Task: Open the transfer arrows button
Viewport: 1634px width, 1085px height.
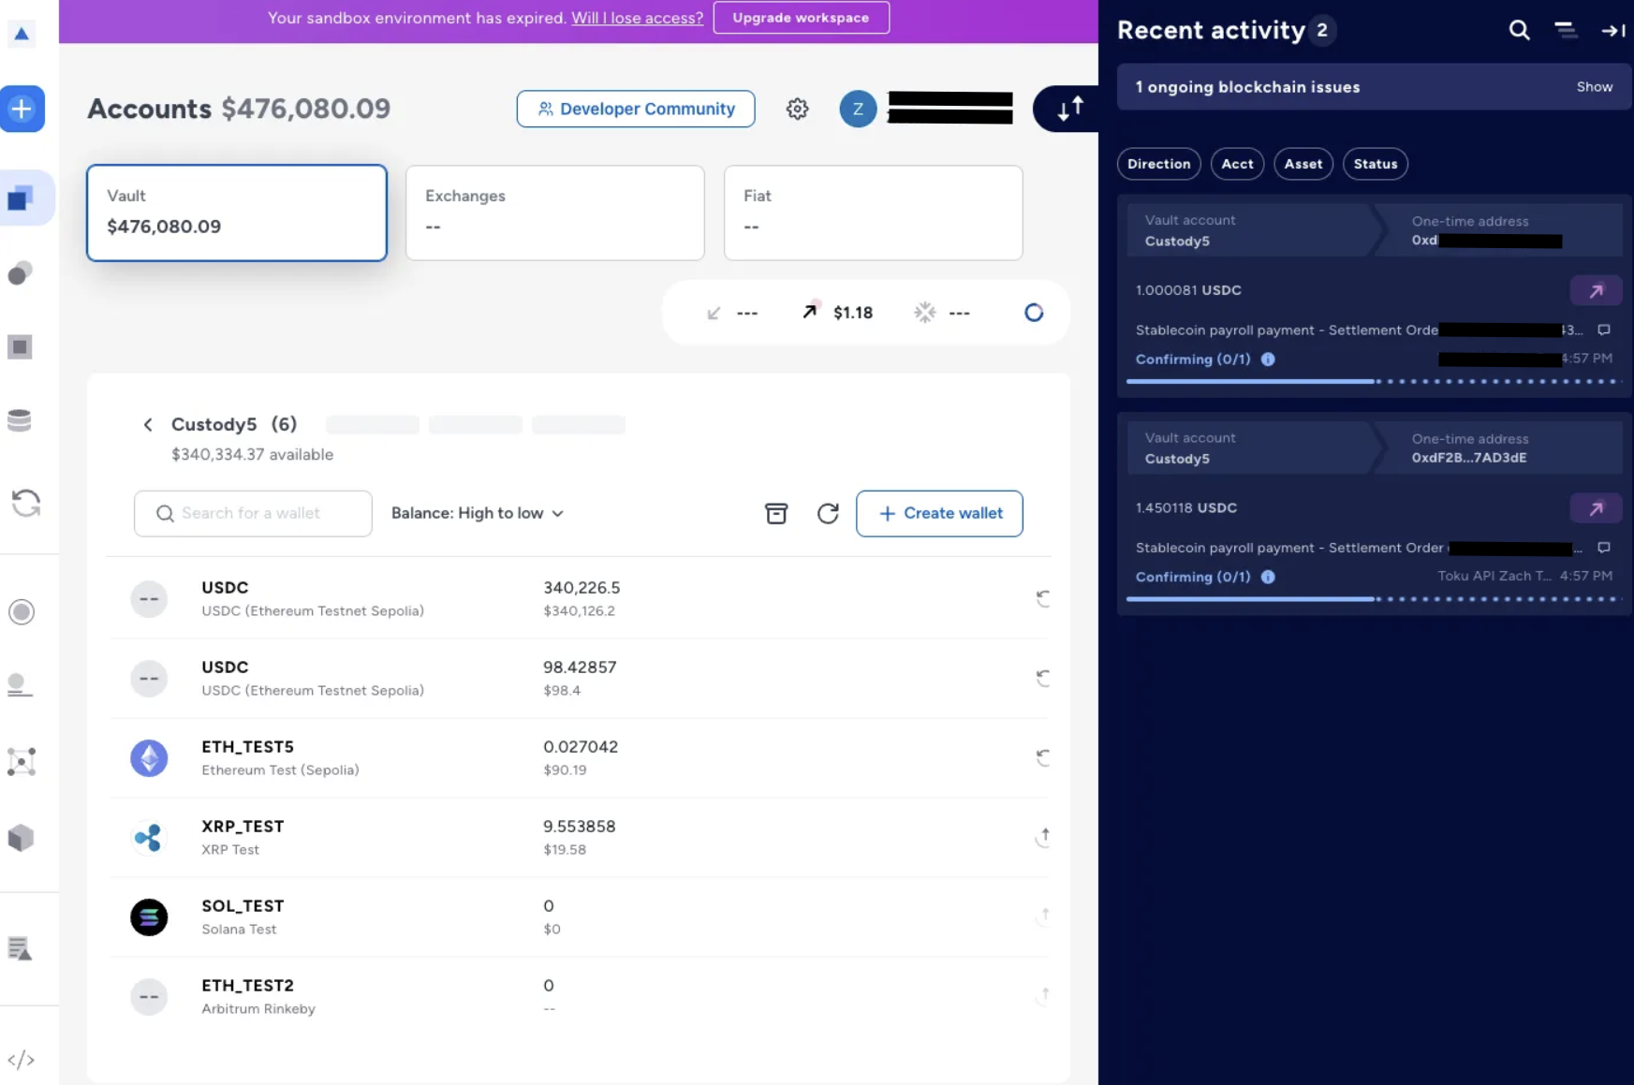Action: pos(1069,109)
